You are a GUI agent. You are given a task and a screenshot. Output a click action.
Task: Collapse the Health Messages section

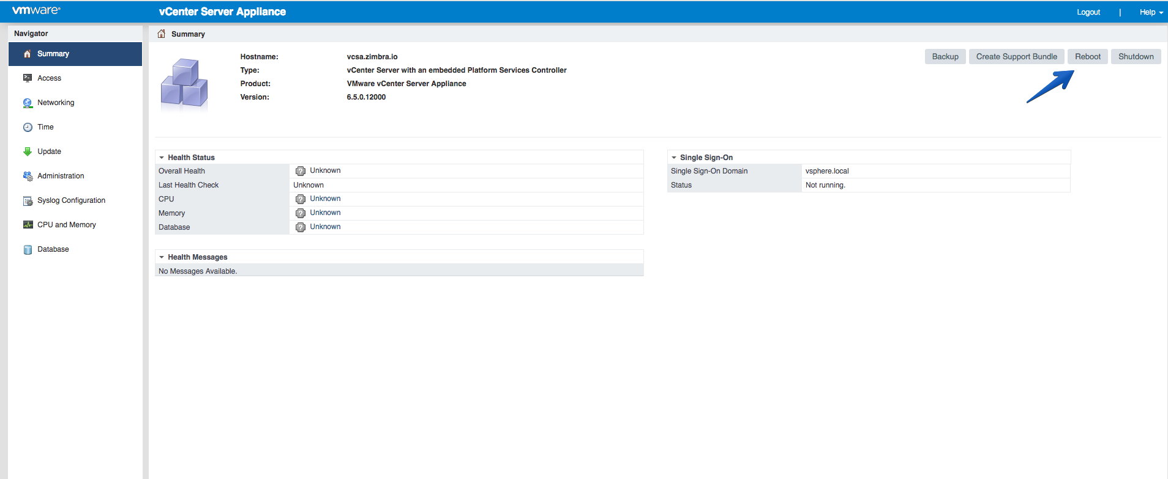click(162, 257)
